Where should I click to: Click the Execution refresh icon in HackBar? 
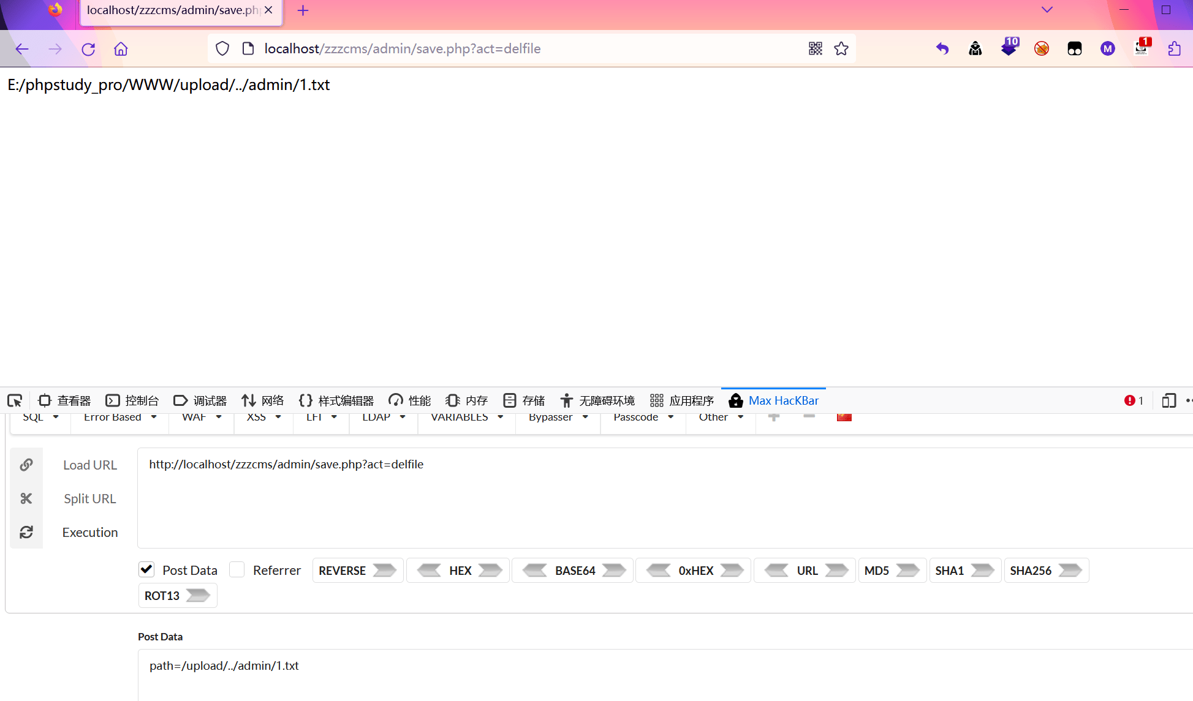pyautogui.click(x=26, y=532)
